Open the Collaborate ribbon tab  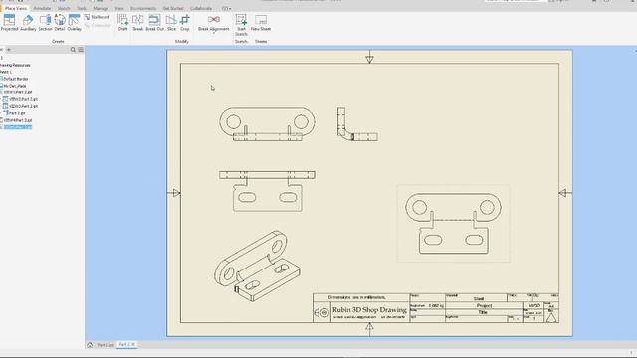[201, 8]
